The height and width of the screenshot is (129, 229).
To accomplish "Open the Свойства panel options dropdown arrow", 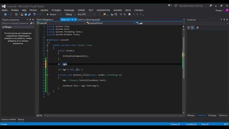I will point(221,20).
